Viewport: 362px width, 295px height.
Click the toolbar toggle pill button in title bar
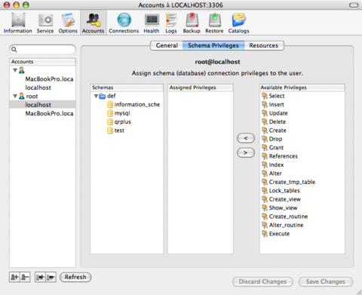point(354,5)
